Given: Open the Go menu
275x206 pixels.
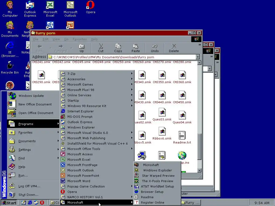Looking at the screenshot, I should [66, 39].
